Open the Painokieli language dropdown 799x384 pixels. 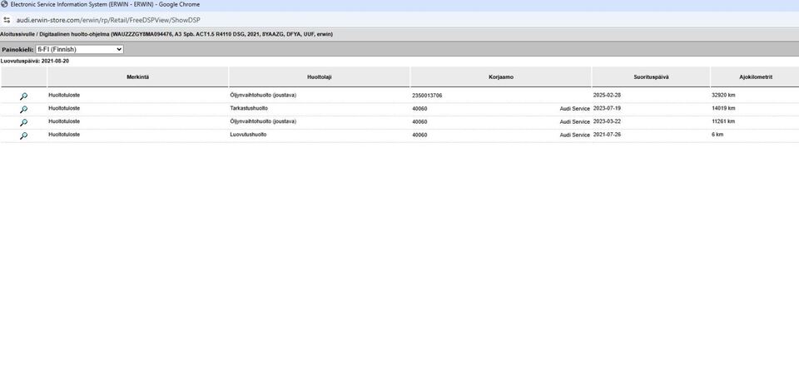click(79, 50)
